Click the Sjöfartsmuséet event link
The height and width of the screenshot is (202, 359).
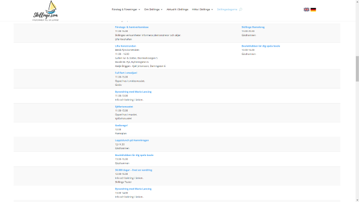coord(124,107)
